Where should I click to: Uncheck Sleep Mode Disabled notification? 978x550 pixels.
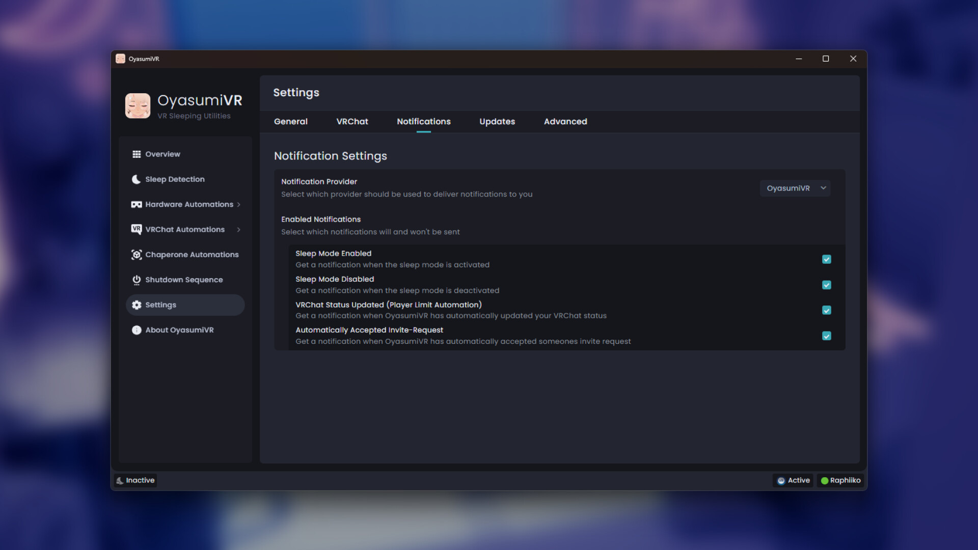click(x=826, y=285)
